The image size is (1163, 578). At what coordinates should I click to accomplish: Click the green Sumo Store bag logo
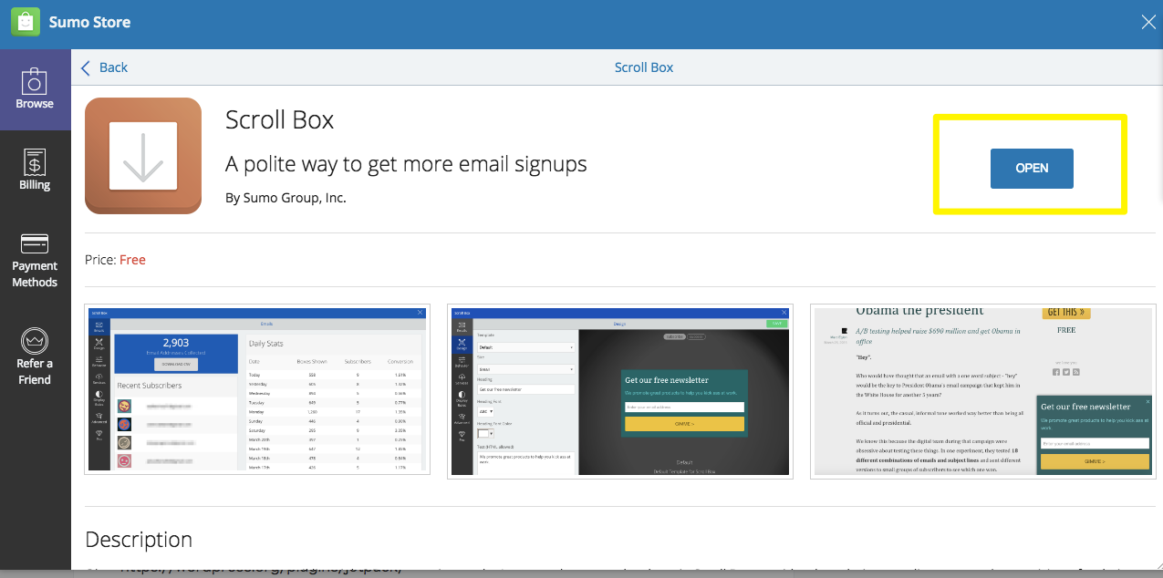click(x=25, y=22)
